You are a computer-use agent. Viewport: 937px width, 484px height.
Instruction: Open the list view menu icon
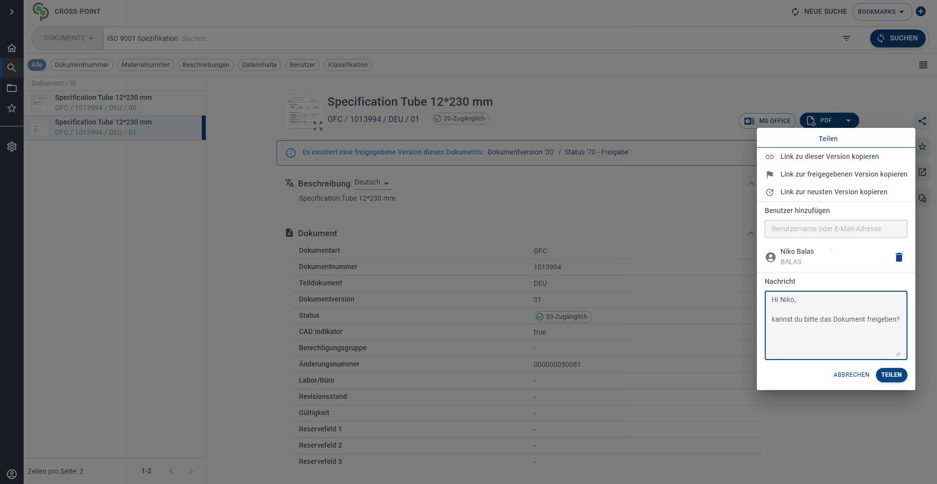[923, 65]
